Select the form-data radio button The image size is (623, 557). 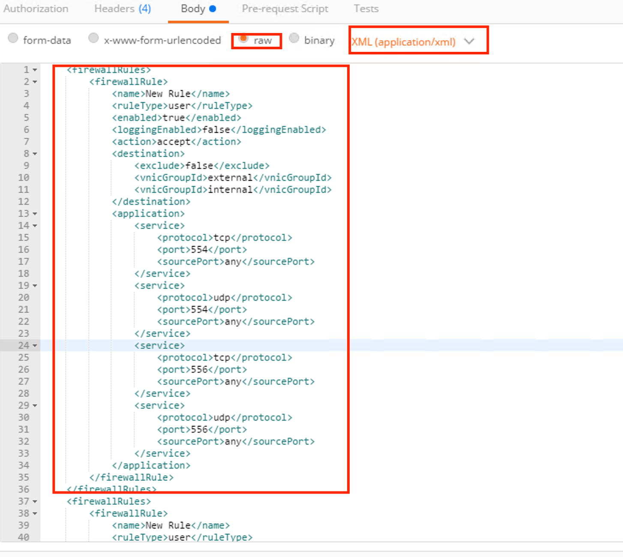click(x=13, y=39)
